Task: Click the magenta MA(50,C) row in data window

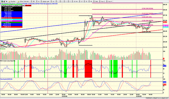Action: [12, 21]
